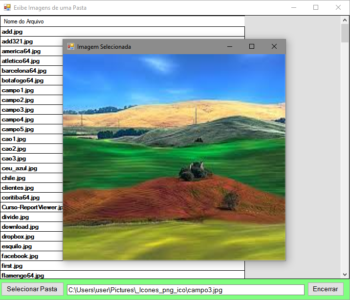Select the campo4.jpg row
Viewport: 350px width, 300px height.
click(x=32, y=120)
